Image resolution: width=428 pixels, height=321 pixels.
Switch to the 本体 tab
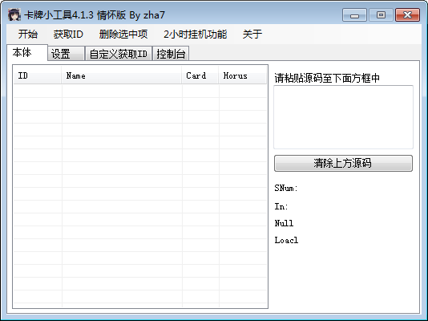(x=27, y=52)
